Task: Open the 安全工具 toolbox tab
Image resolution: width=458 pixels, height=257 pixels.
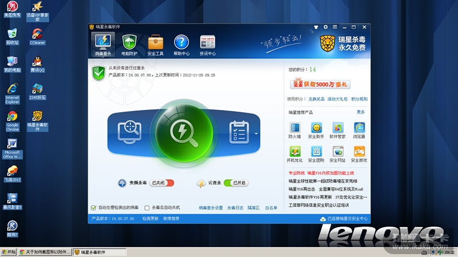Action: tap(155, 45)
